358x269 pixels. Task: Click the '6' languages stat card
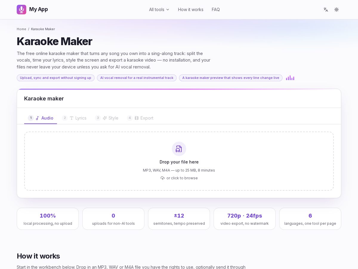[x=310, y=219]
